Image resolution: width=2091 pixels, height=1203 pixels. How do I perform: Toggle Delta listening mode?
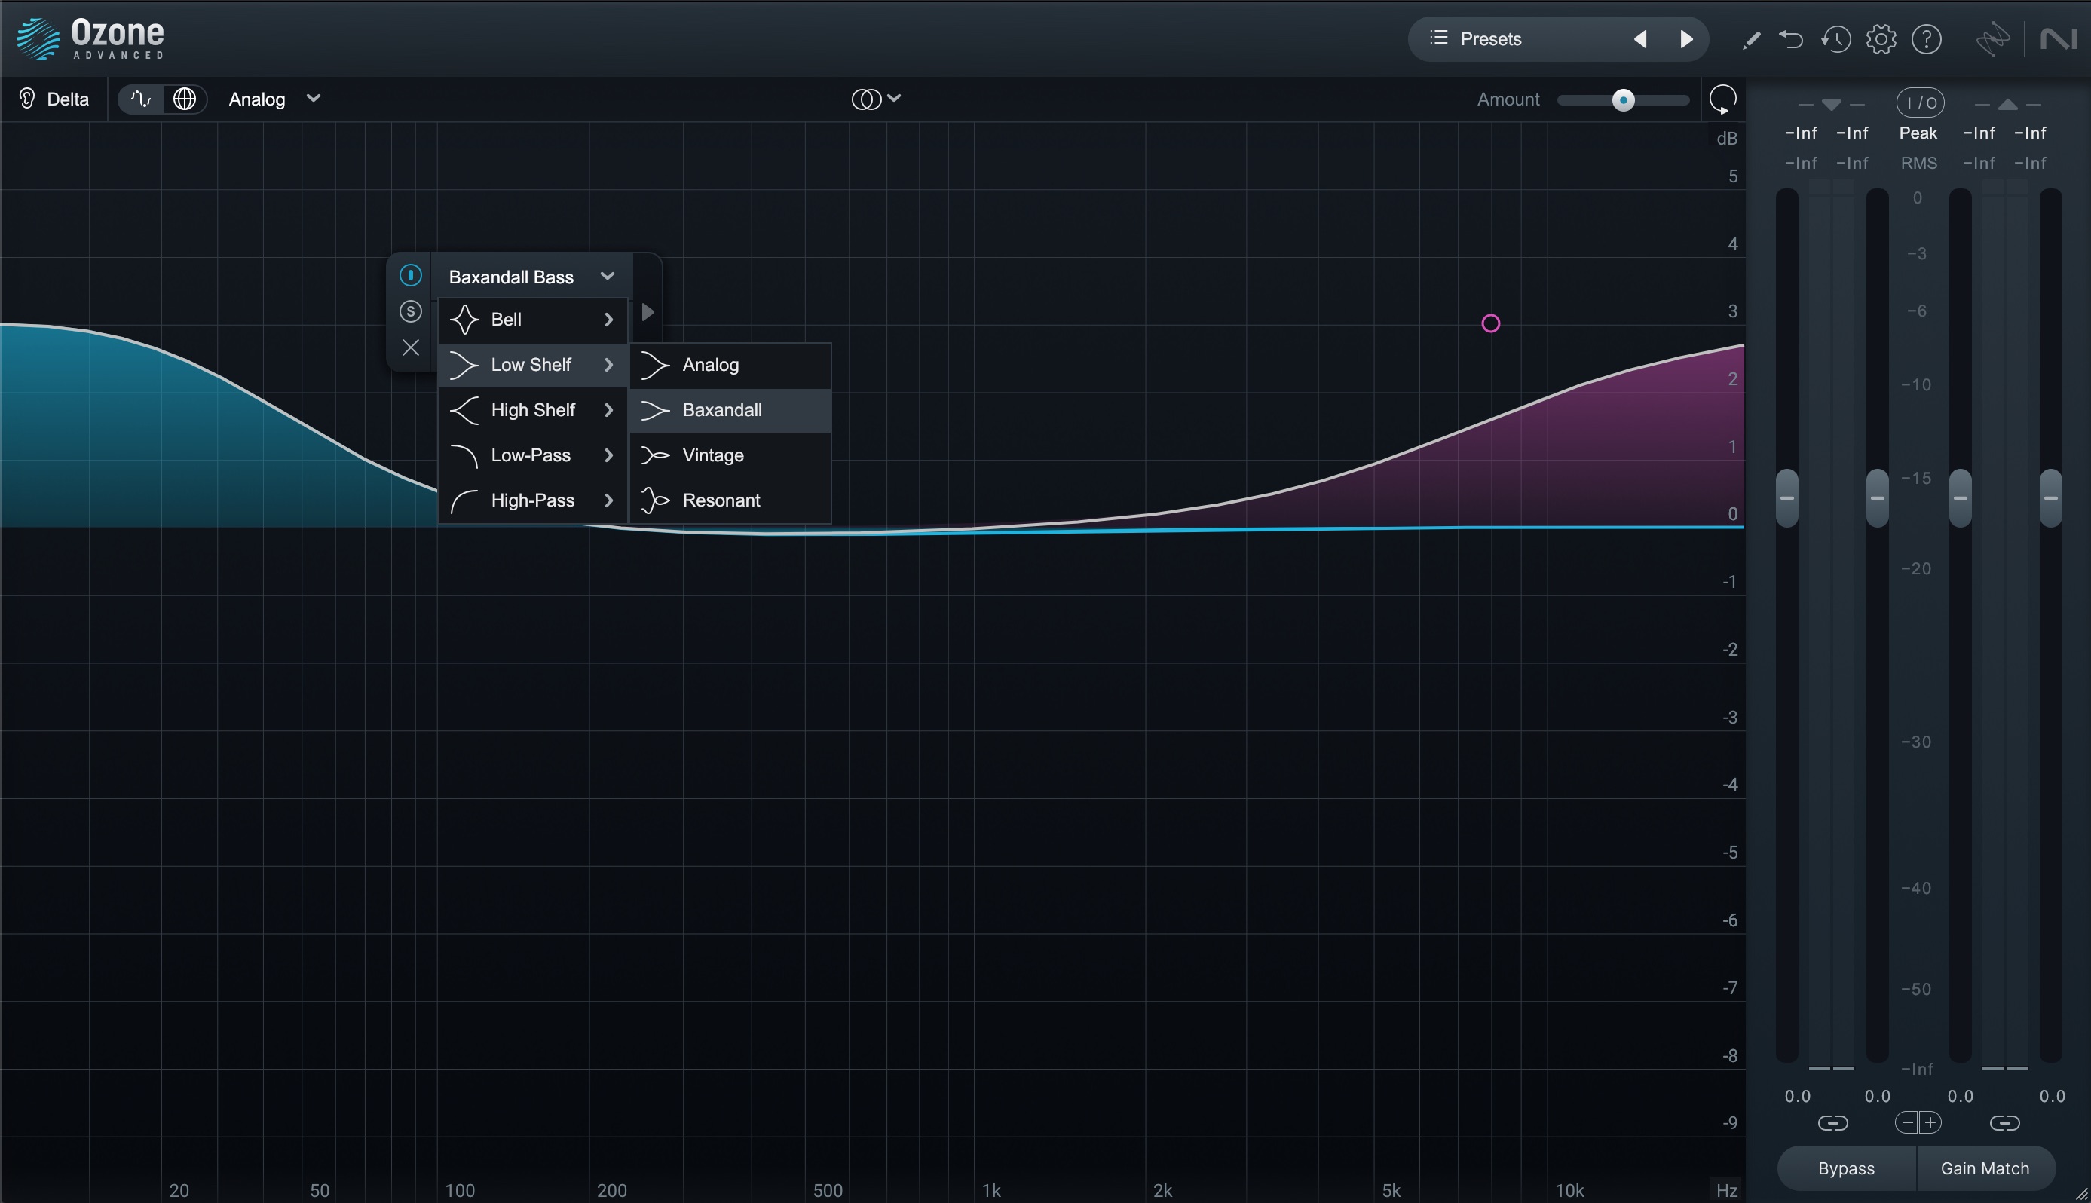click(x=54, y=99)
